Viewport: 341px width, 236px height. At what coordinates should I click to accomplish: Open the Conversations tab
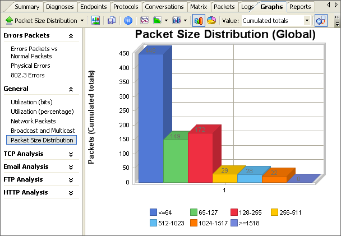click(x=164, y=7)
